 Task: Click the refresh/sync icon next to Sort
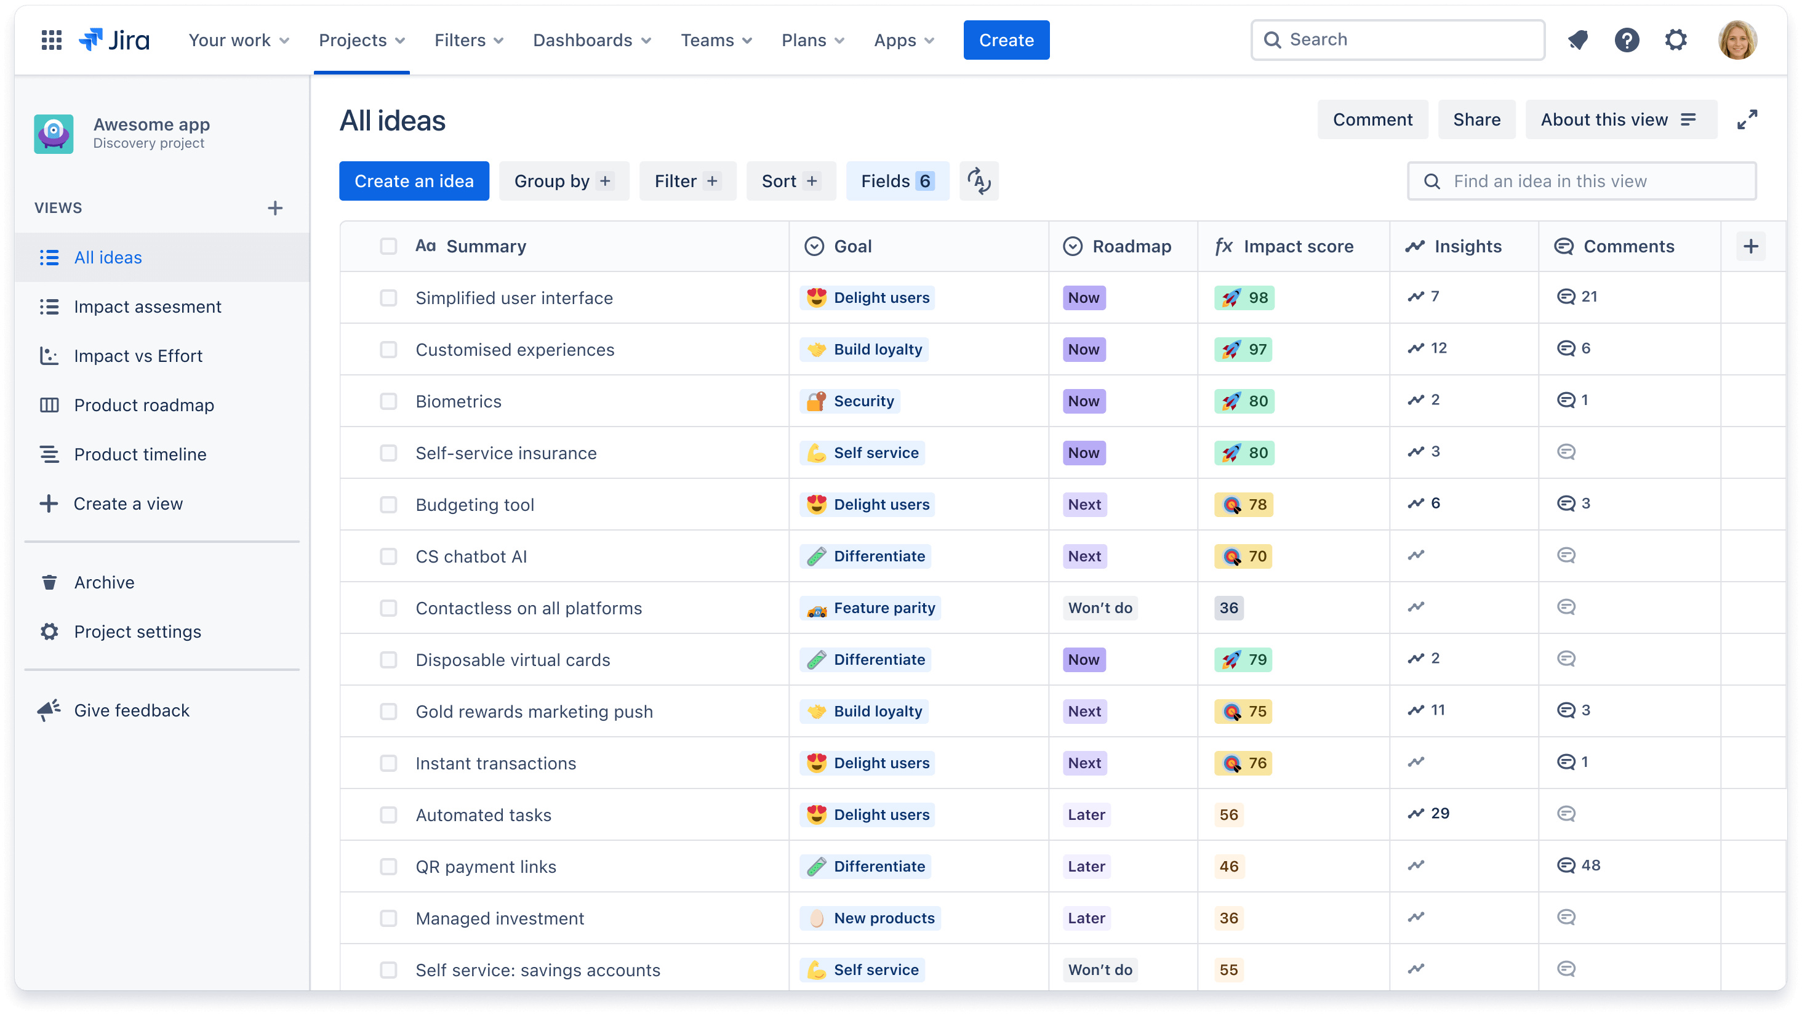[x=979, y=182]
